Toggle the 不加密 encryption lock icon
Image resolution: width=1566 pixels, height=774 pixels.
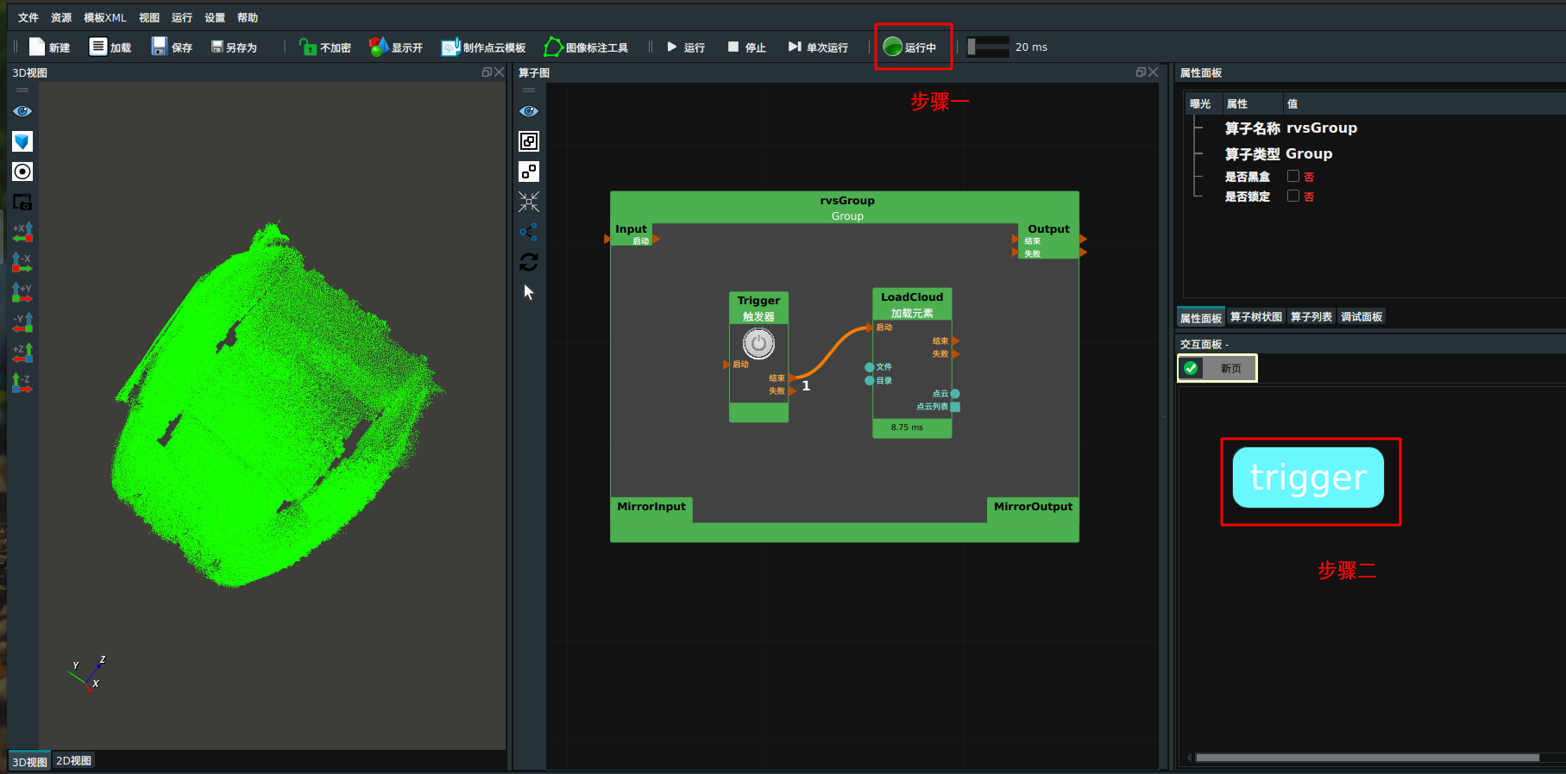click(x=308, y=47)
